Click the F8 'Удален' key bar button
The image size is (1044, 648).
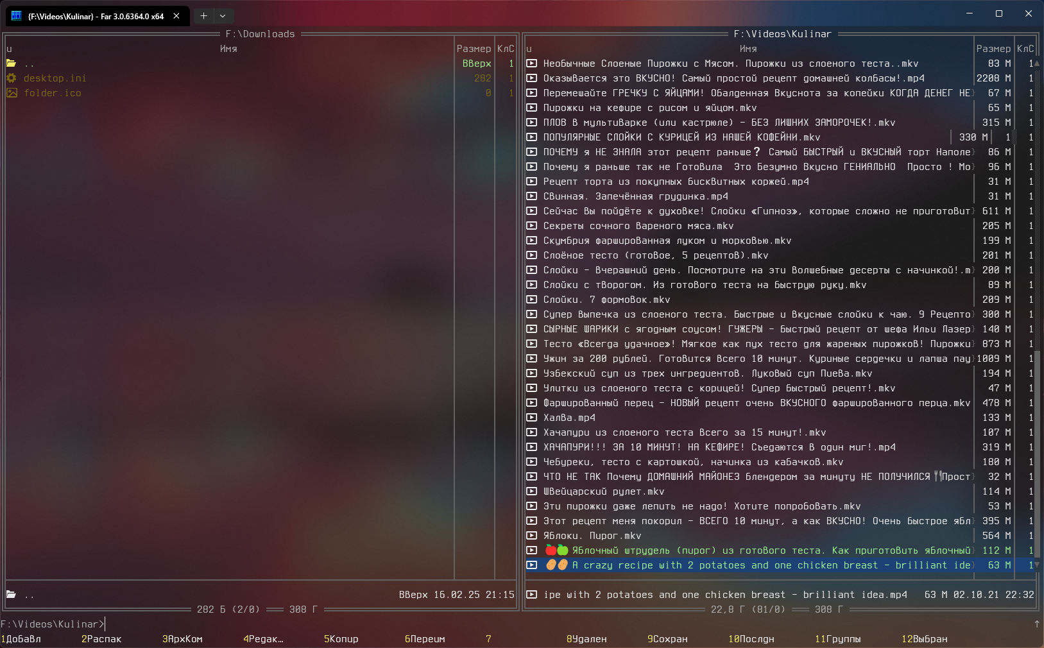click(586, 639)
